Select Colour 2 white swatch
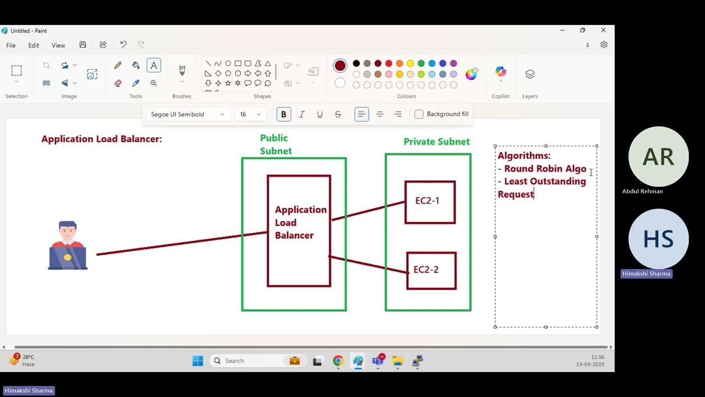Viewport: 705px width, 397px height. [x=340, y=83]
